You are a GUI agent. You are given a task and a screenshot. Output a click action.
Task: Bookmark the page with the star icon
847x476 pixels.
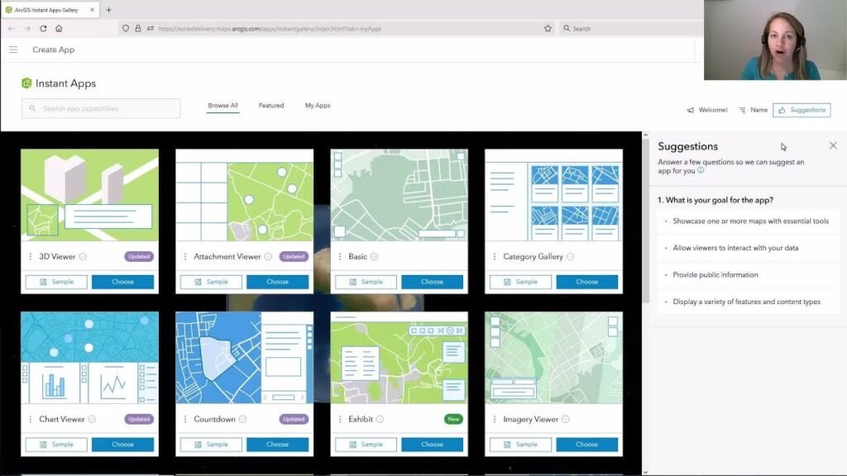[548, 28]
